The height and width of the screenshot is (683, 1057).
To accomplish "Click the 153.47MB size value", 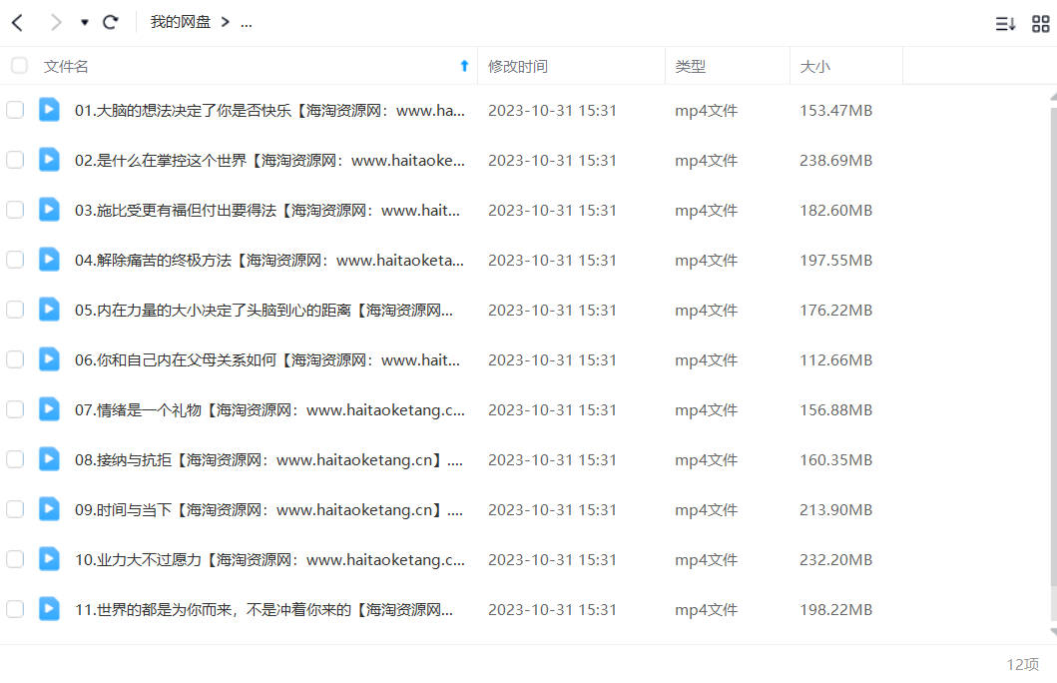I will 835,111.
